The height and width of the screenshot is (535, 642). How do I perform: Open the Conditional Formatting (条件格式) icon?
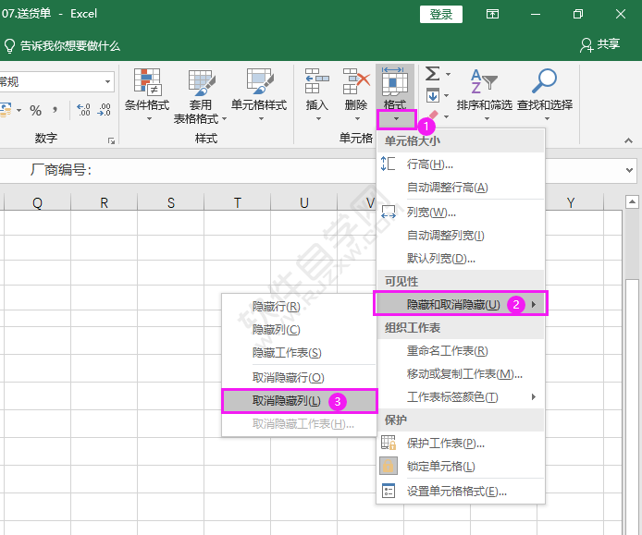point(147,81)
